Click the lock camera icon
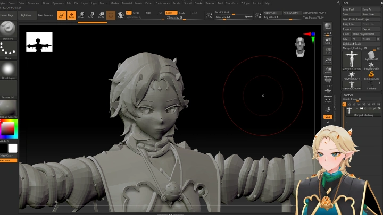The image size is (383, 215). point(328,110)
